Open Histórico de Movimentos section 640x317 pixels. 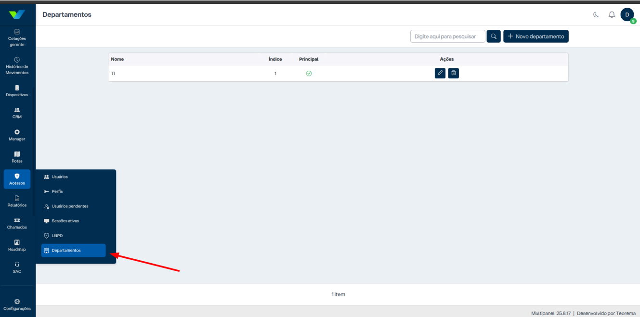pyautogui.click(x=17, y=66)
